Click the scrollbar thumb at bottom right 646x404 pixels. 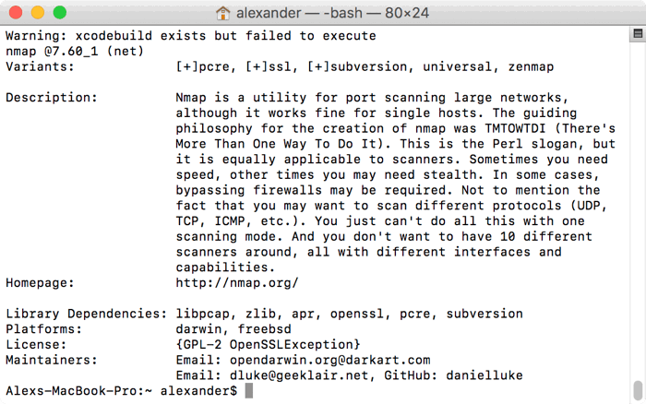click(x=638, y=390)
